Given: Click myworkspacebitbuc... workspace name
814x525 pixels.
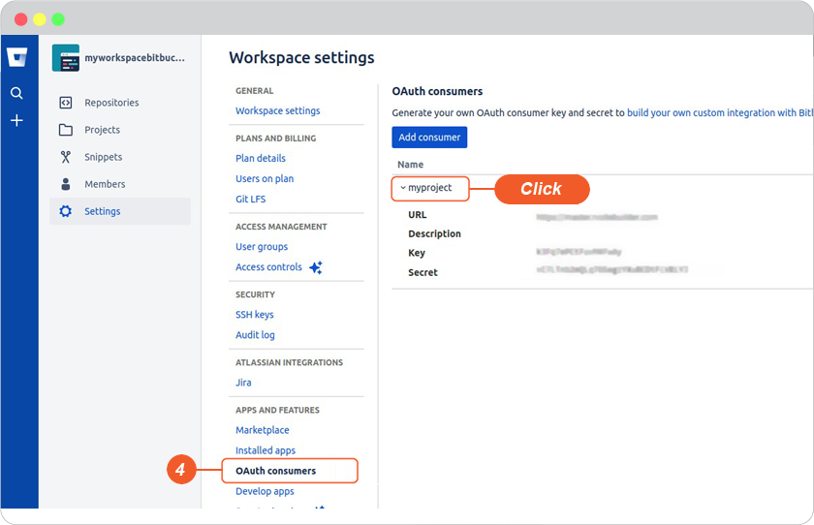Looking at the screenshot, I should pos(135,57).
